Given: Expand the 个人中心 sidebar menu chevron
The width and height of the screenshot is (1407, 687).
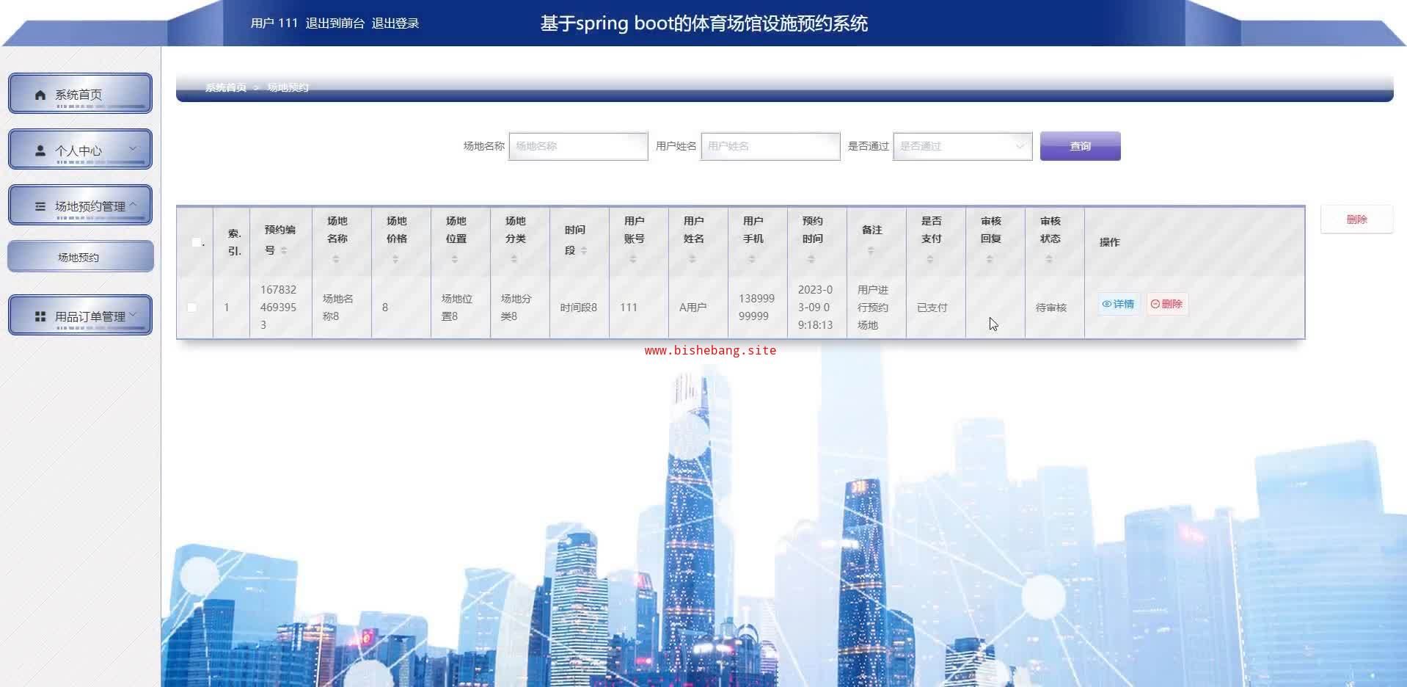Looking at the screenshot, I should point(133,149).
